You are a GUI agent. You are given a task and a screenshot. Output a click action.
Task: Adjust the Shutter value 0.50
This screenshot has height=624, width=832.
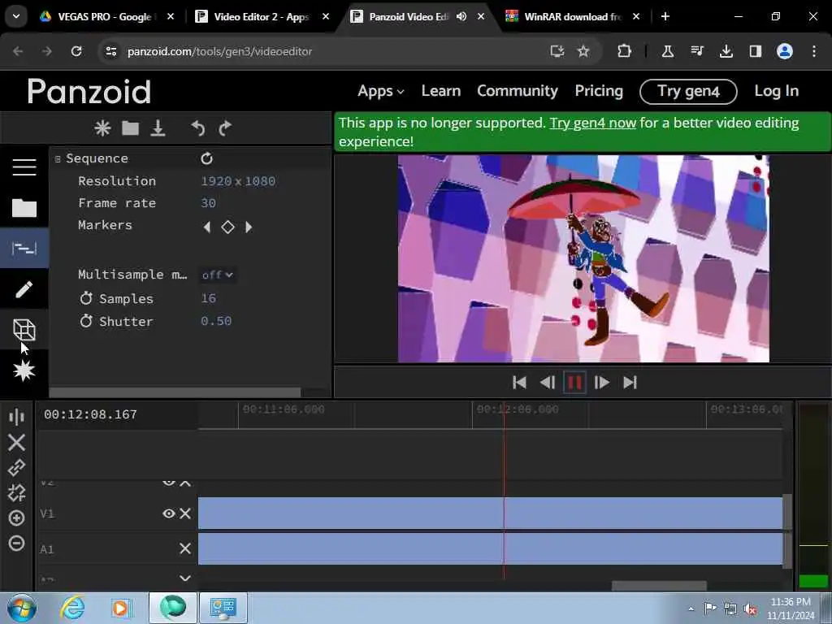tap(216, 321)
